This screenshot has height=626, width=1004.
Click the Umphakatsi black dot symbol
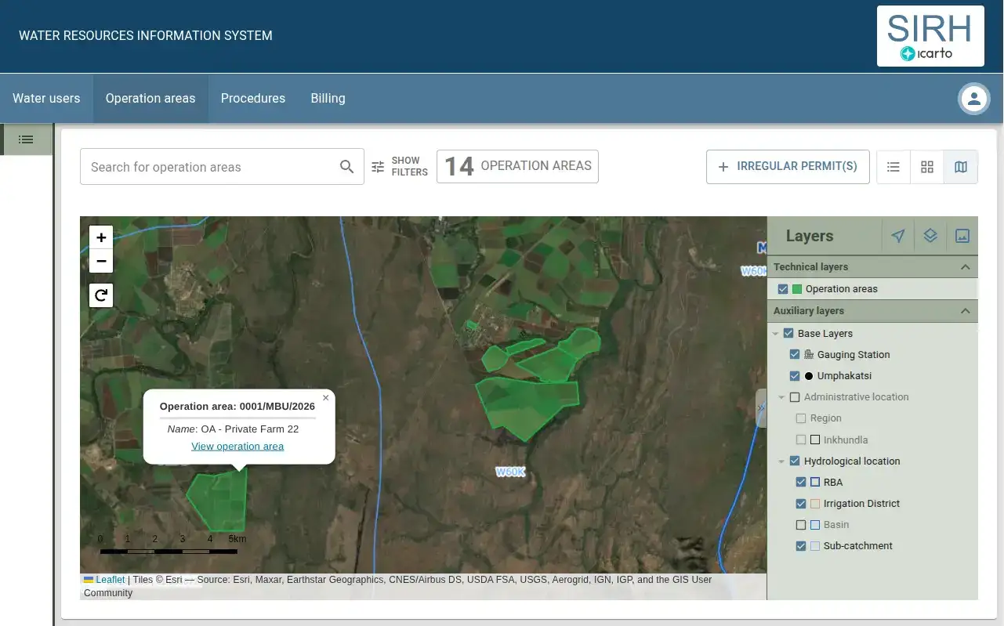tap(809, 376)
